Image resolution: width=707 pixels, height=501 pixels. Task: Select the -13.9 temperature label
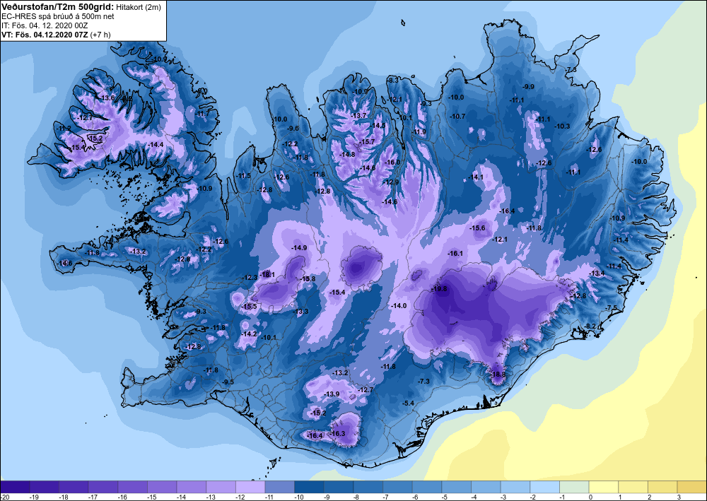point(332,394)
